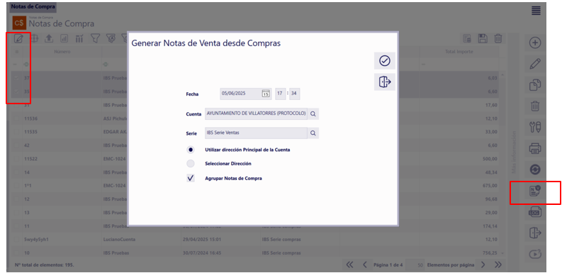Click the sidebar exit door icon
Image resolution: width=562 pixels, height=273 pixels.
(x=535, y=233)
